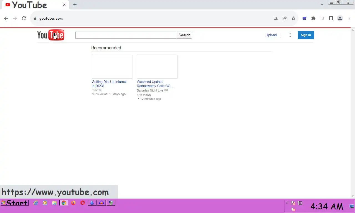Click the page scroll-up arrow
Image resolution: width=355 pixels, height=213 pixels.
point(353,29)
